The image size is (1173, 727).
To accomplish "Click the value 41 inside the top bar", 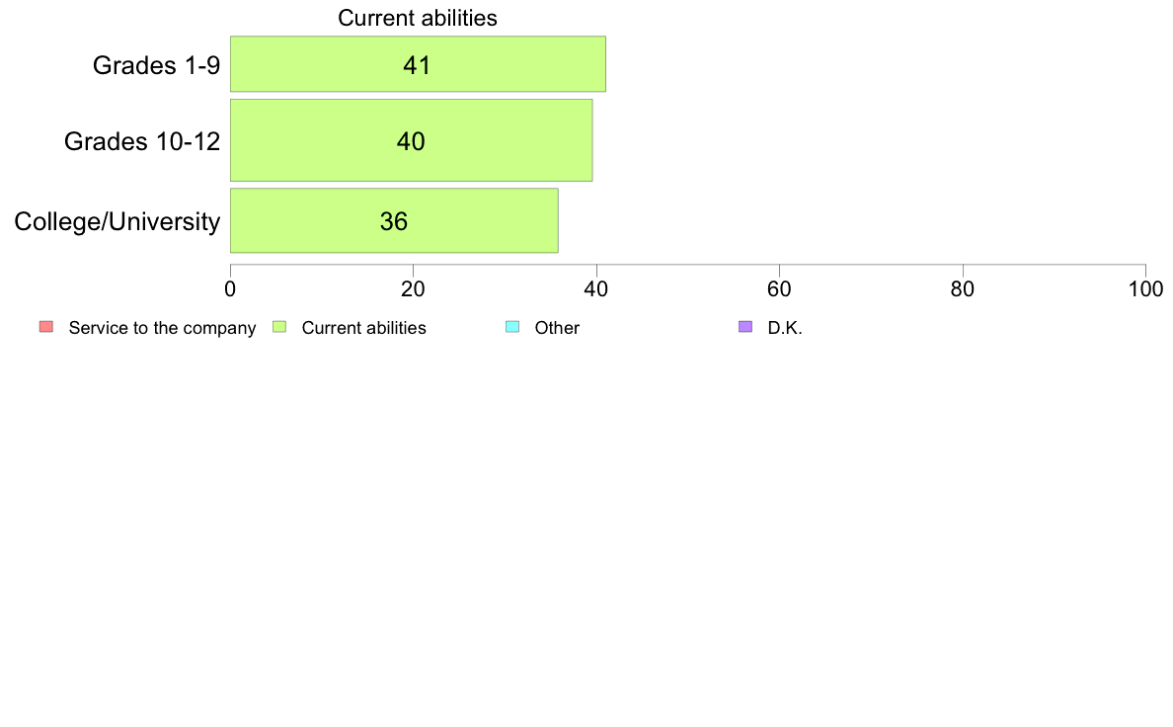I will (x=417, y=65).
